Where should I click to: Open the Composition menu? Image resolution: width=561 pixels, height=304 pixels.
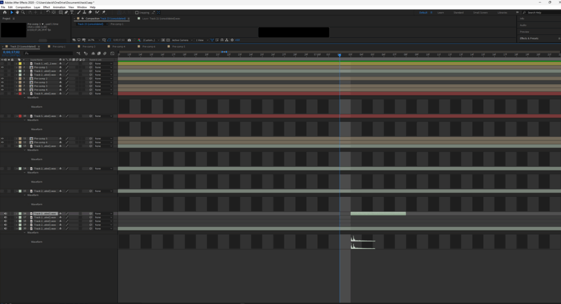(23, 7)
